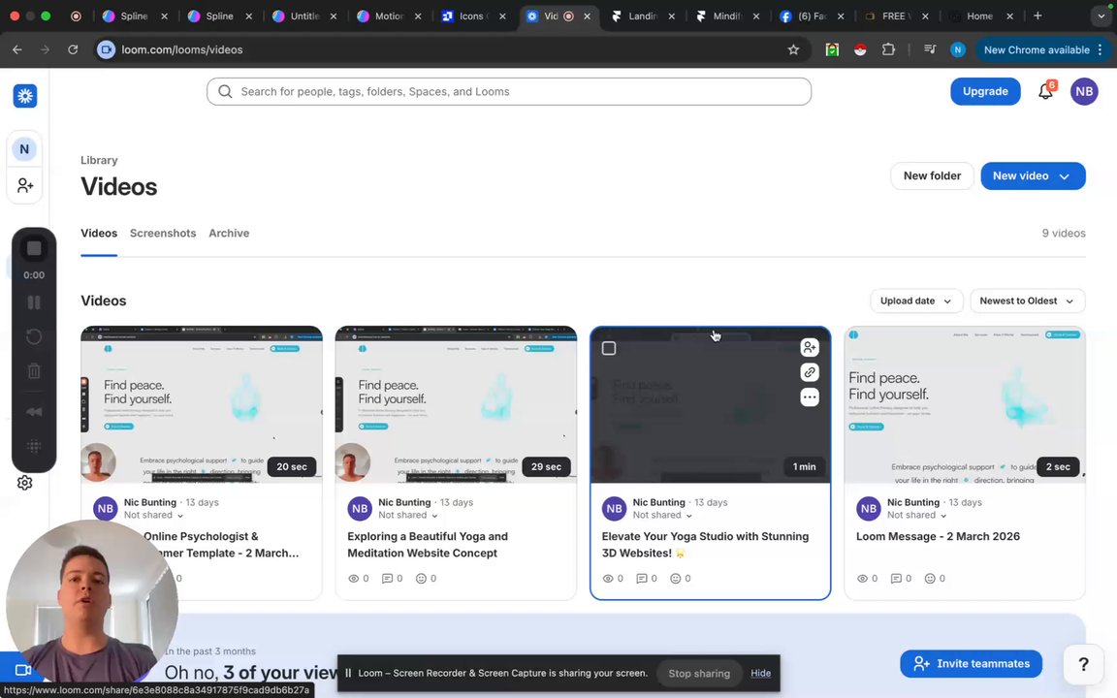This screenshot has width=1117, height=698.
Task: Open settings gear in left sidebar
Action: pyautogui.click(x=25, y=483)
